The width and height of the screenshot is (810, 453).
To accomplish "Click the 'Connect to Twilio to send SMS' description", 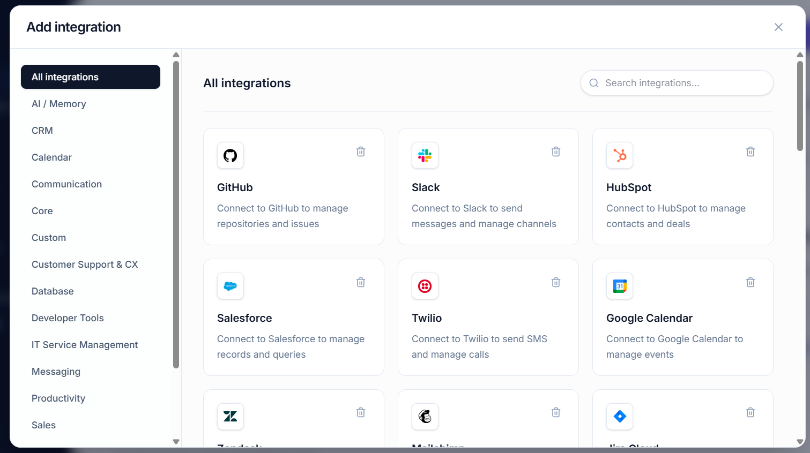I will [479, 339].
